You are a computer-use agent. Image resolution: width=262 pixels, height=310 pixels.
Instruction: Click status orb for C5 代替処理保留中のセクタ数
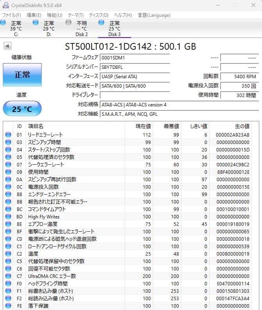tap(8, 261)
